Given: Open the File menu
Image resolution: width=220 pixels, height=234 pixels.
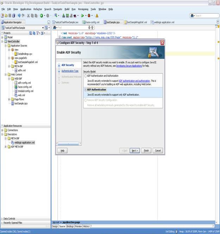Looking at the screenshot, I should pos(3,9).
